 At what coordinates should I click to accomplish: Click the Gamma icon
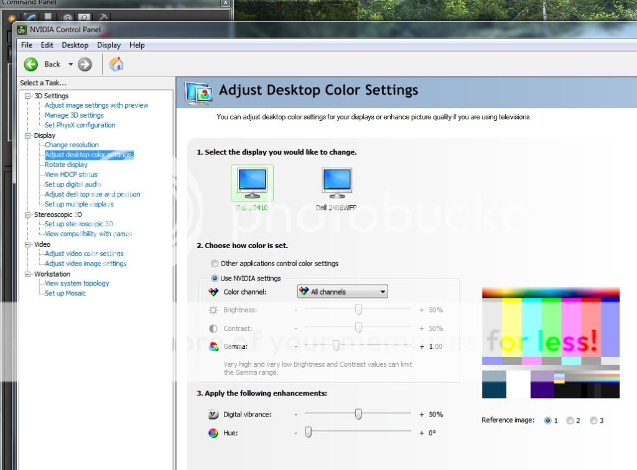click(x=213, y=346)
